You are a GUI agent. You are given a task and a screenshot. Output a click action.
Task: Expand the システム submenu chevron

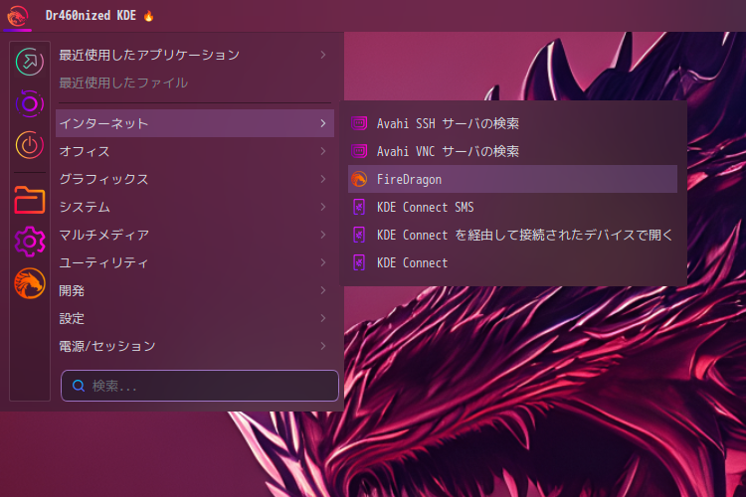(x=323, y=207)
